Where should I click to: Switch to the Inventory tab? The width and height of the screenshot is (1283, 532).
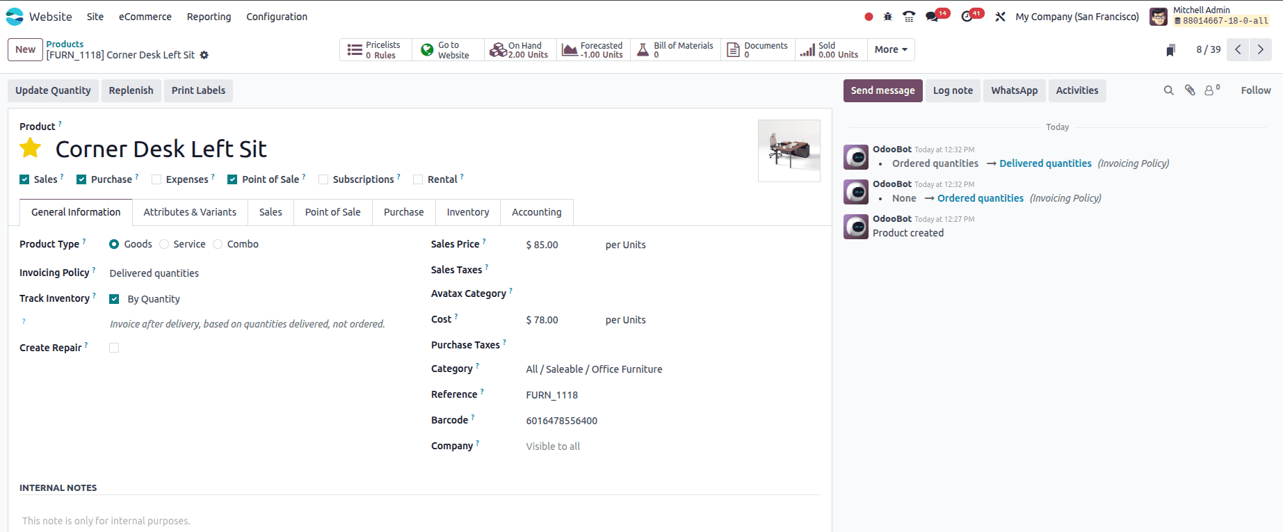(468, 212)
